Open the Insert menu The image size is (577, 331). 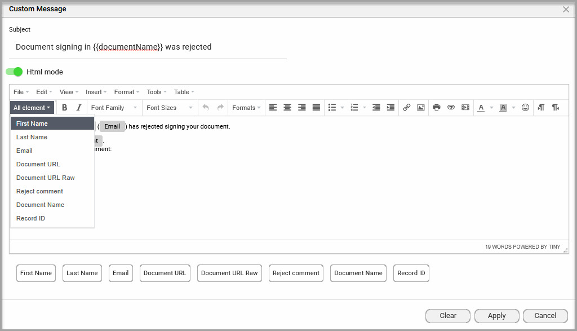[96, 92]
